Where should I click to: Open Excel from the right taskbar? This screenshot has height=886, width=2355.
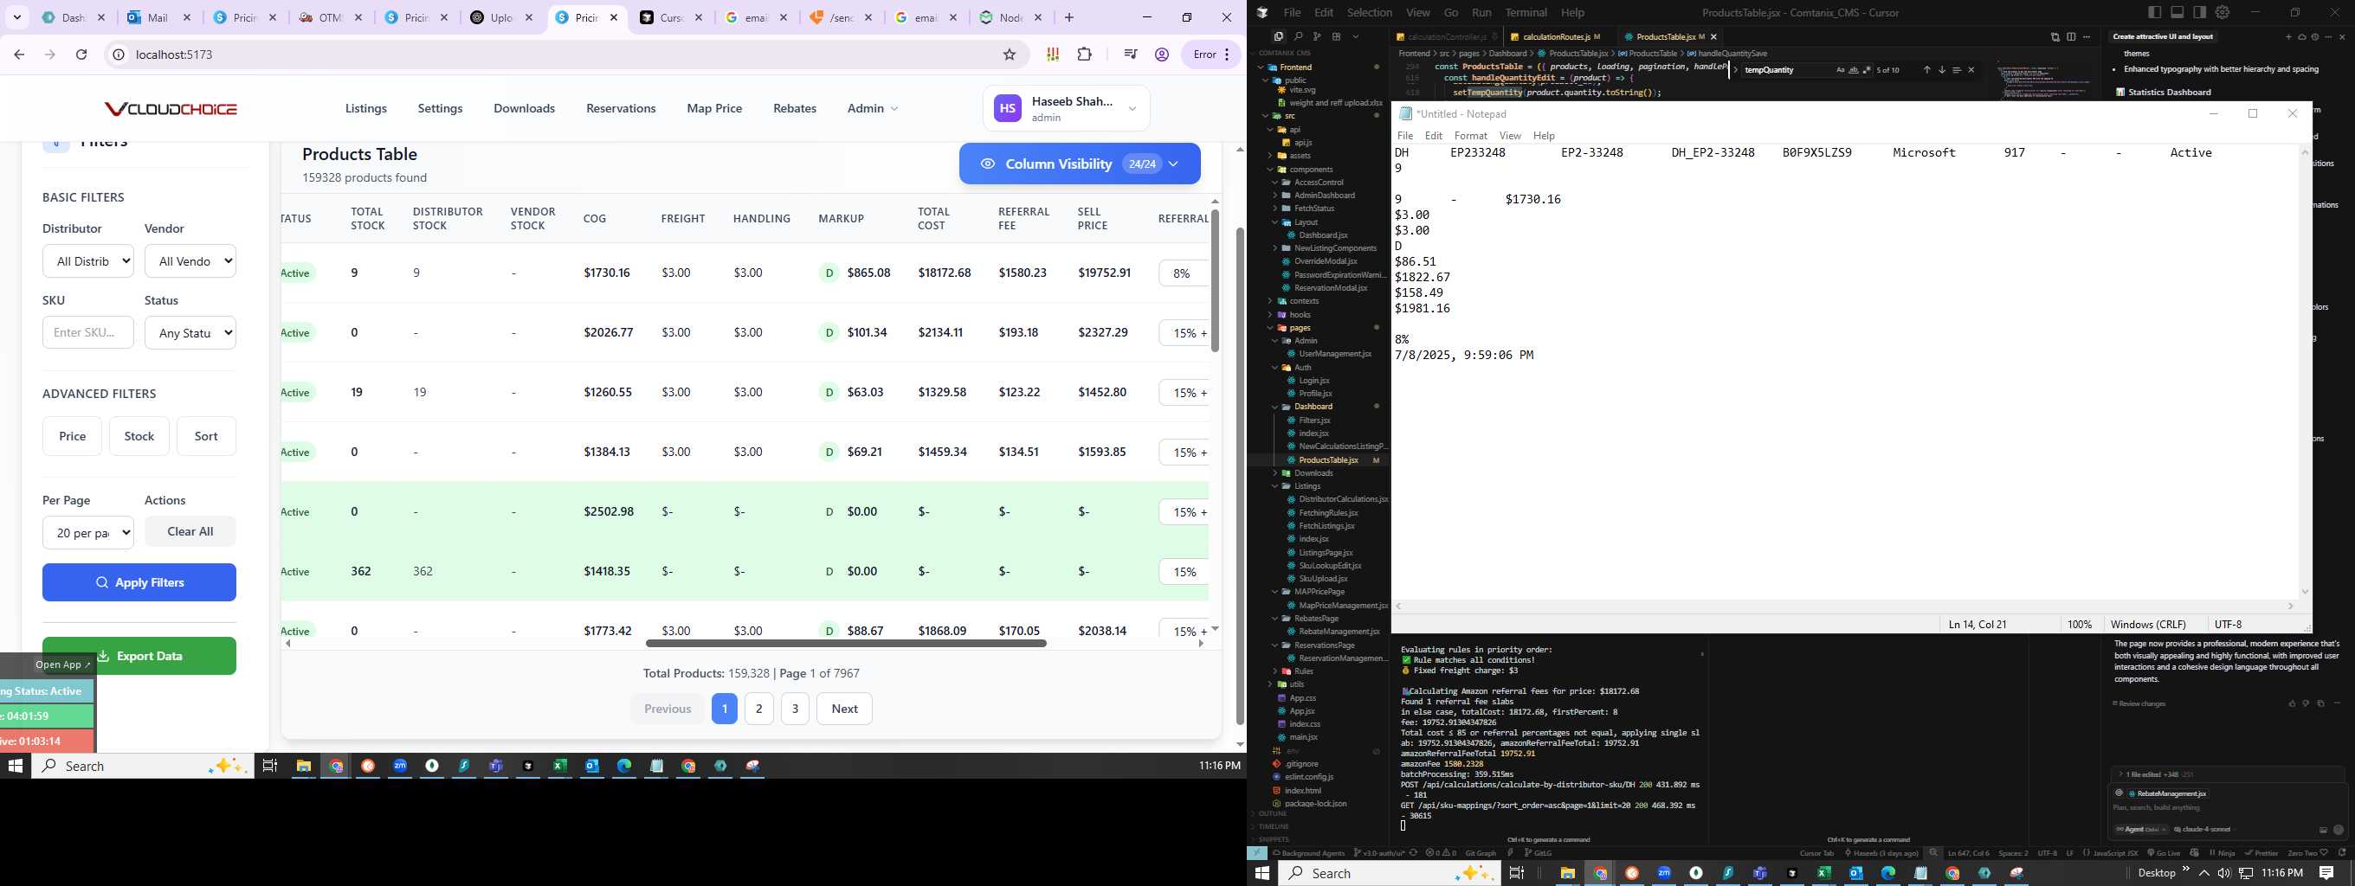(1824, 873)
